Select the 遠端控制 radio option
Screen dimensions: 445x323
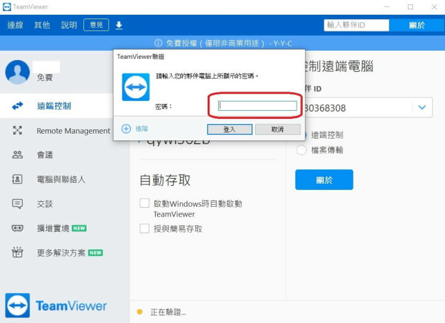[327, 135]
